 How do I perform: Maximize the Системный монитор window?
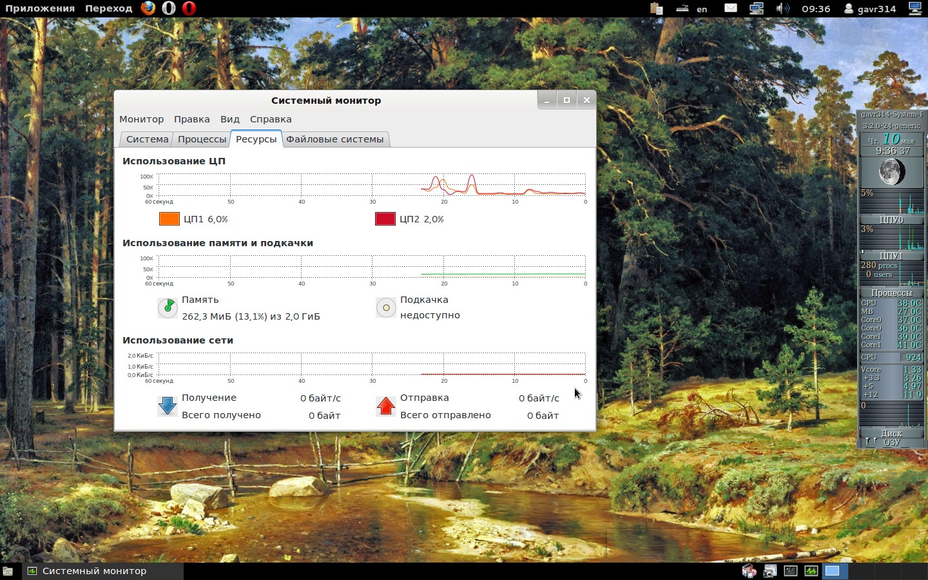click(566, 100)
